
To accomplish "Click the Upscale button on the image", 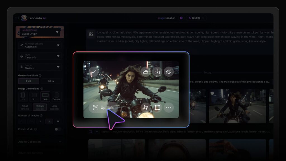I will click(x=103, y=108).
